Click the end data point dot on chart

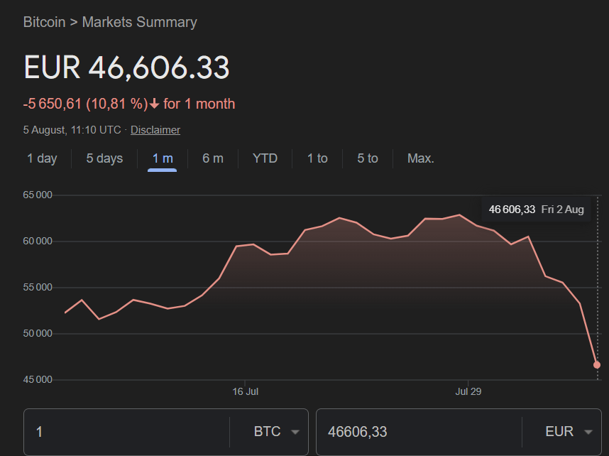click(597, 364)
